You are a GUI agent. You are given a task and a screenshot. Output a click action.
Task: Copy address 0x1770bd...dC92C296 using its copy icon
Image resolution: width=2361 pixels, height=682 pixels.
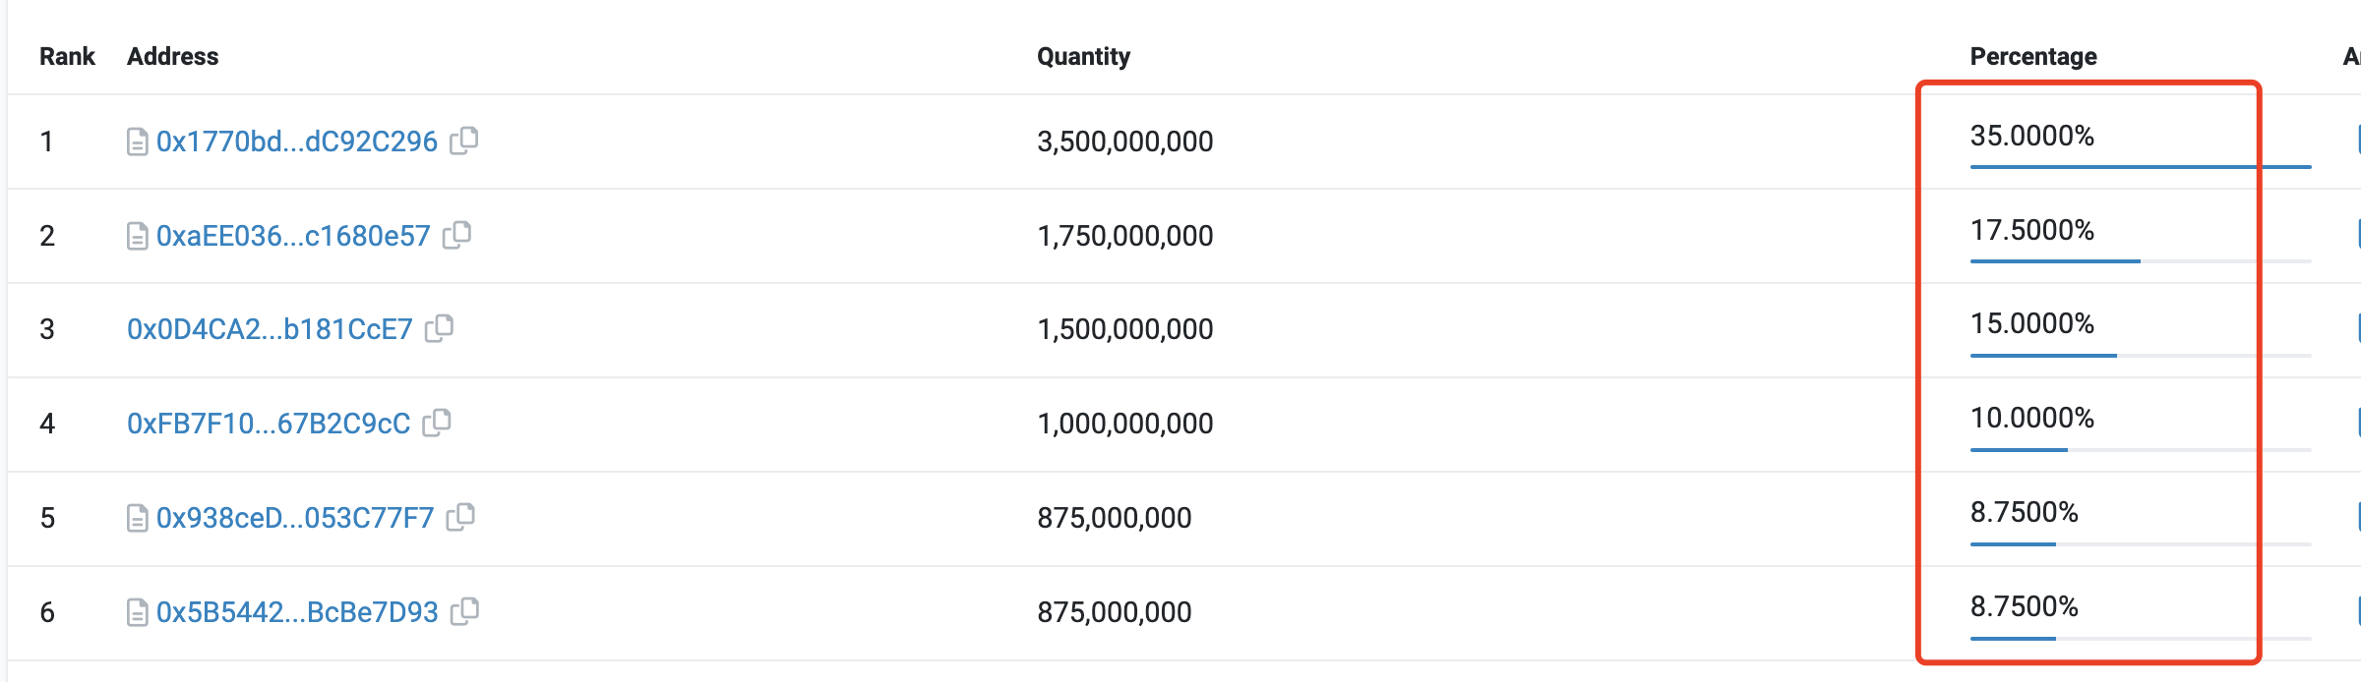[x=468, y=141]
